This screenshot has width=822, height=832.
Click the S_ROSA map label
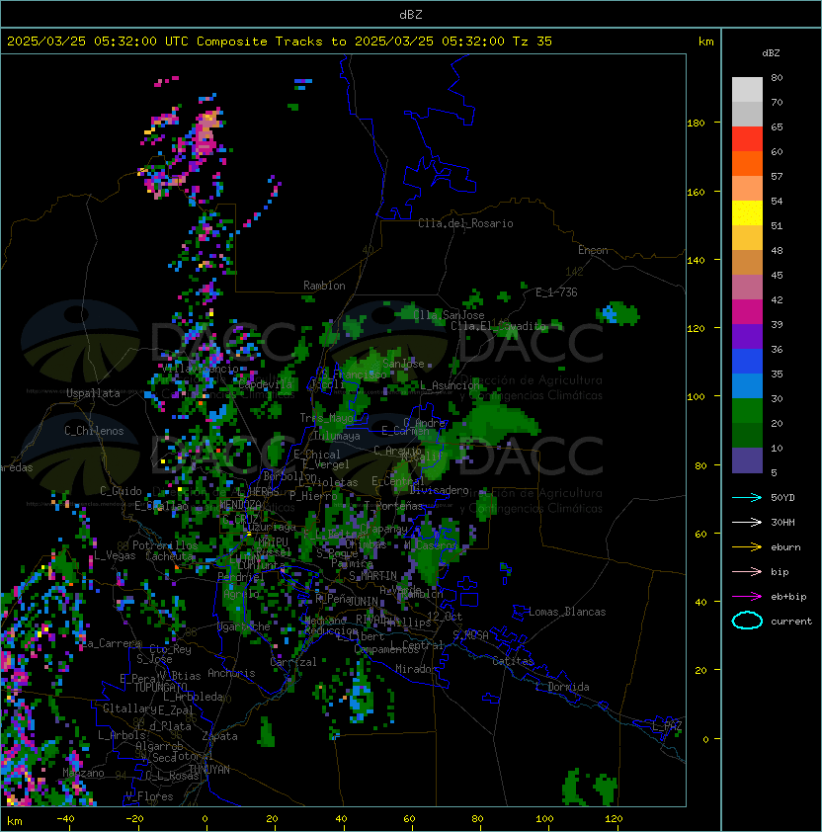tap(470, 635)
